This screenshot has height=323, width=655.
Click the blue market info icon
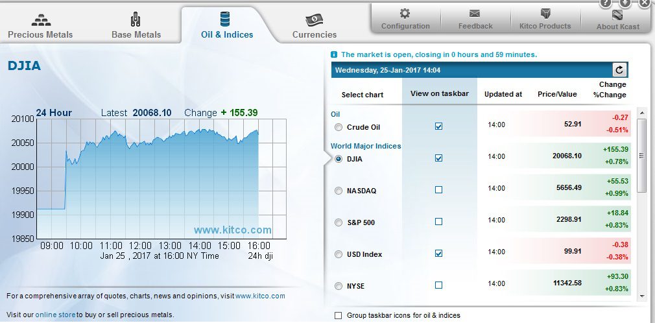coord(334,54)
